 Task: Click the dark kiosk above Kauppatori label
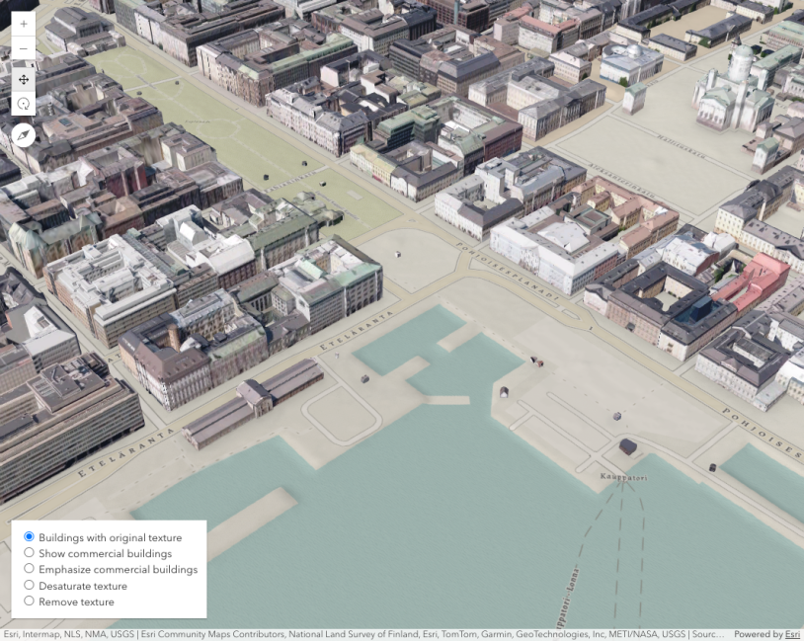click(628, 447)
